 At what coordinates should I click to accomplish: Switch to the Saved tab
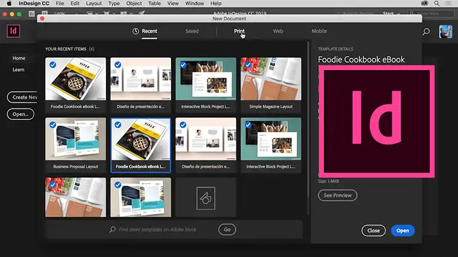[192, 31]
